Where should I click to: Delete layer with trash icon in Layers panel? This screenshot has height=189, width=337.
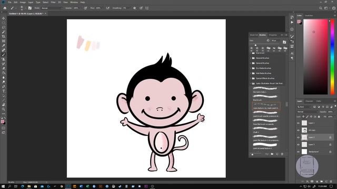[x=331, y=182]
